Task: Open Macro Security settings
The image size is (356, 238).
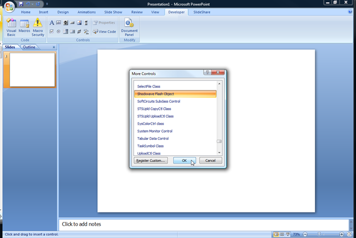Action: pyautogui.click(x=38, y=27)
